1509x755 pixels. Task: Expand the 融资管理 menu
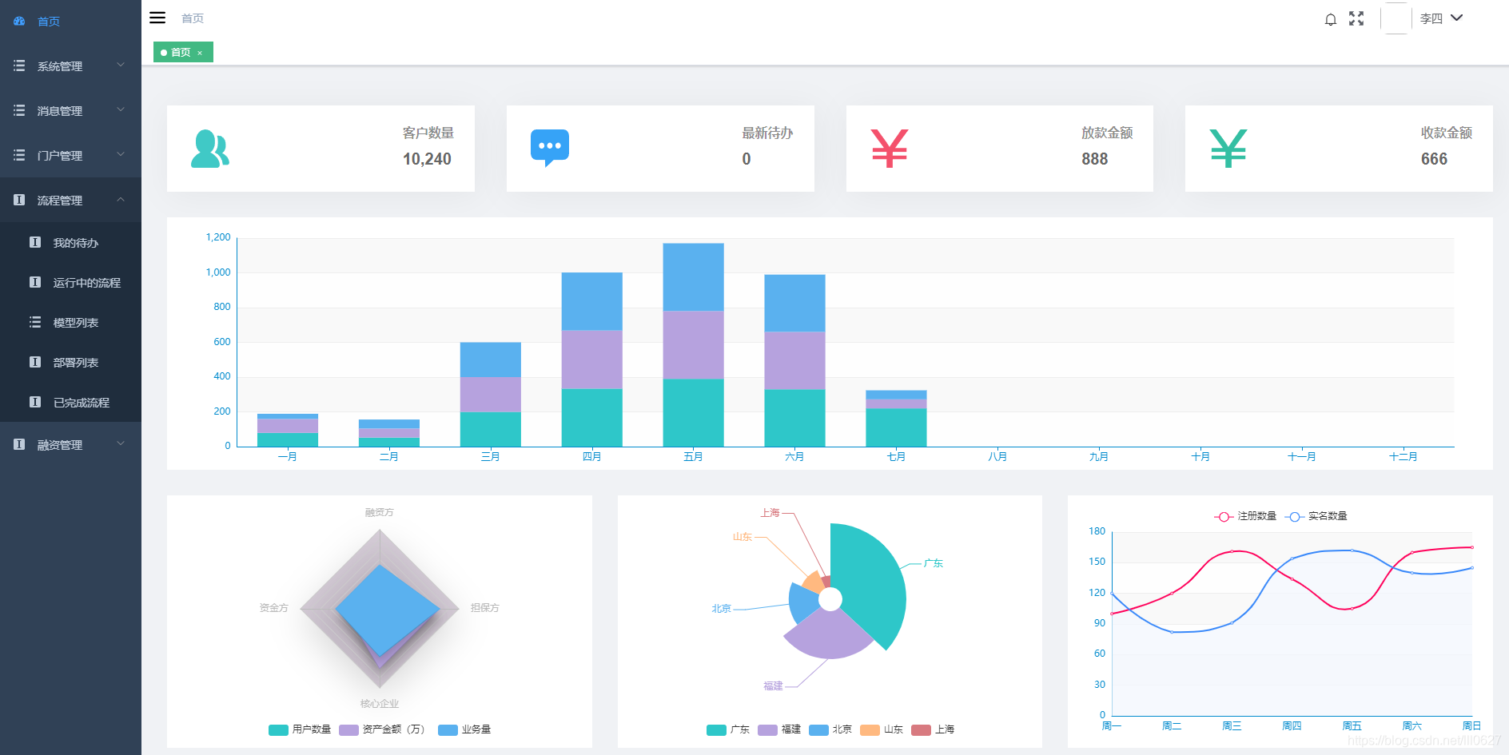tap(70, 444)
